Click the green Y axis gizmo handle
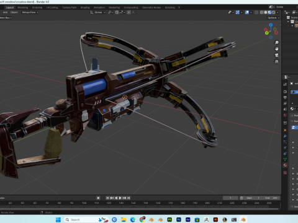298x223 pixels. 267,33
